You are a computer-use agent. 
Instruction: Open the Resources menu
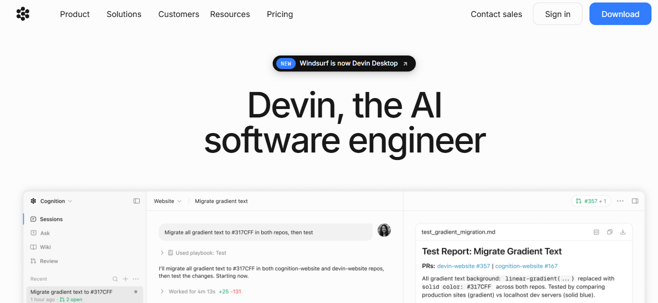(230, 14)
